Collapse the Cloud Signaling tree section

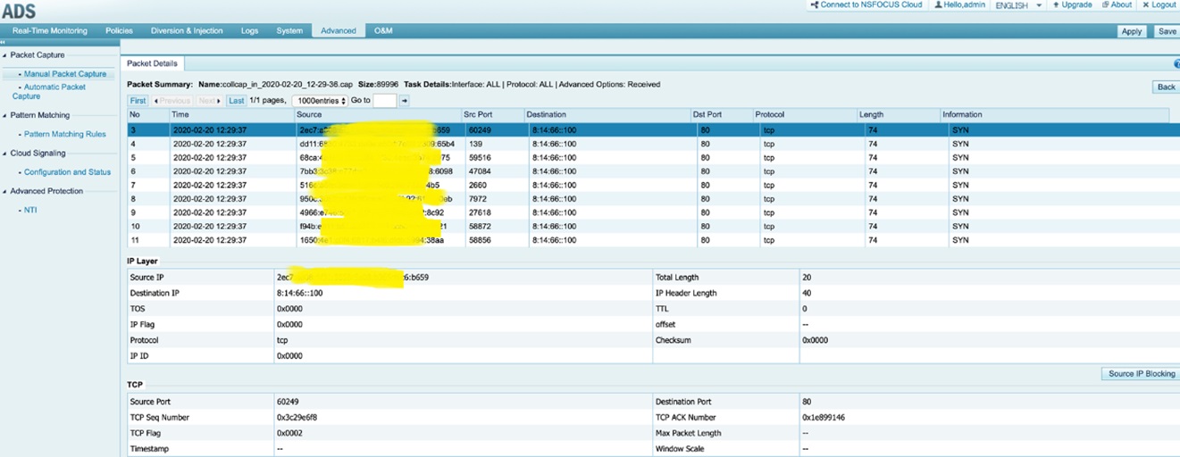point(4,154)
